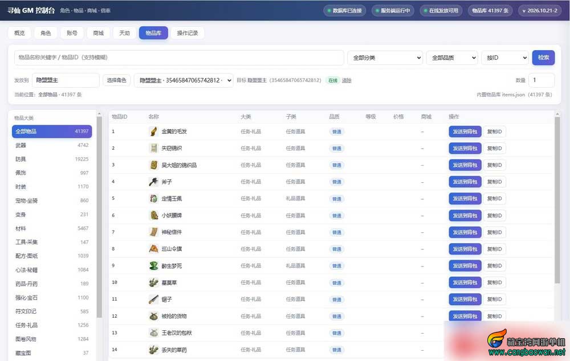Open the 全部品质 quality dropdown
This screenshot has height=361, width=570.
[452, 58]
